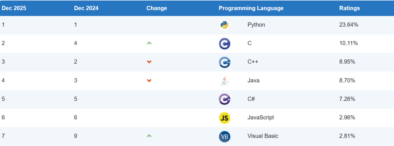Click the Change column header

coord(157,8)
